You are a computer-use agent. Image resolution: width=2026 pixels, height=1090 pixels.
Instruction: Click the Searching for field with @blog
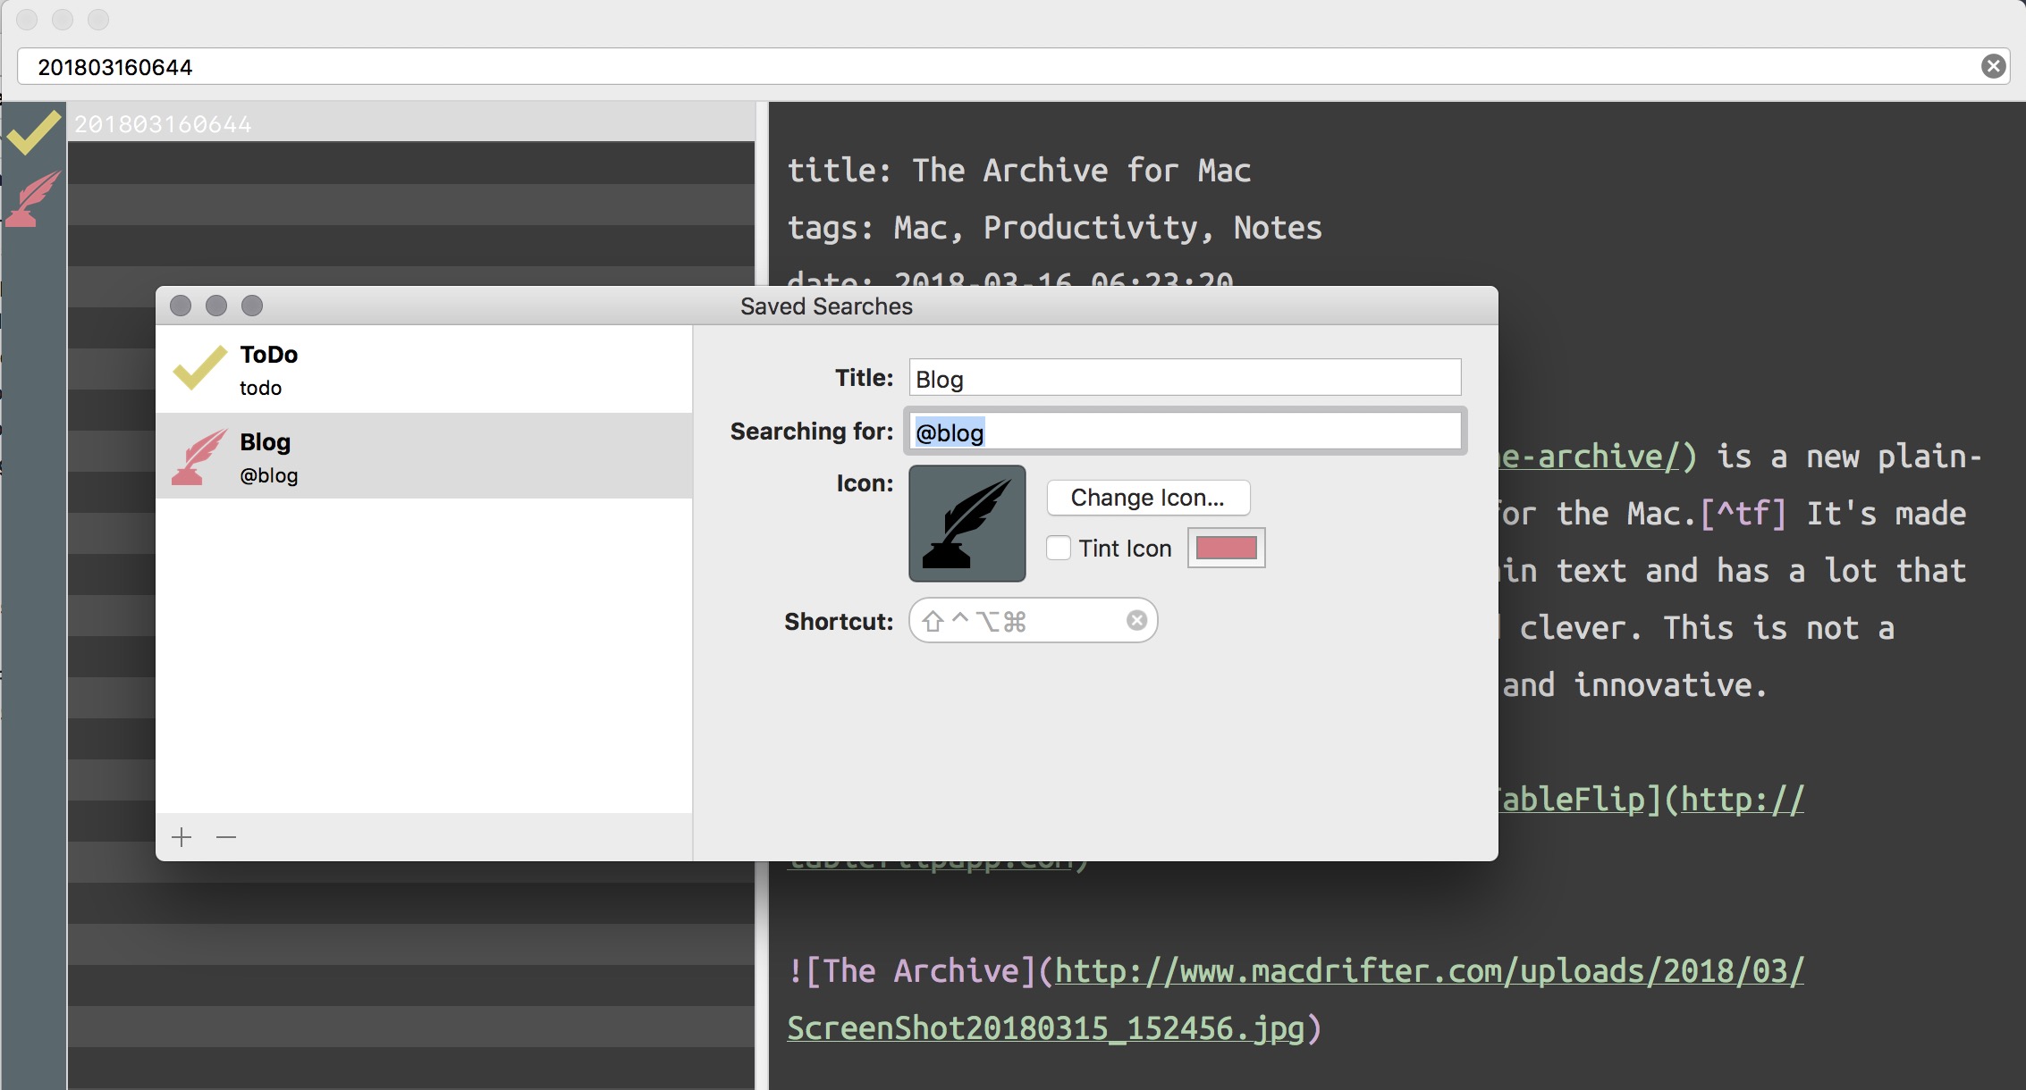[x=1185, y=432]
